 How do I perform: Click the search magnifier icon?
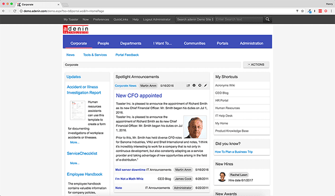(267, 19)
